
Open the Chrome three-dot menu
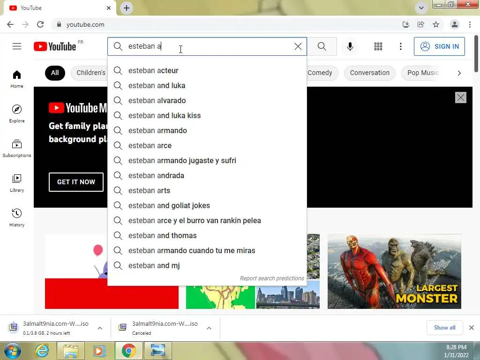coord(470,24)
